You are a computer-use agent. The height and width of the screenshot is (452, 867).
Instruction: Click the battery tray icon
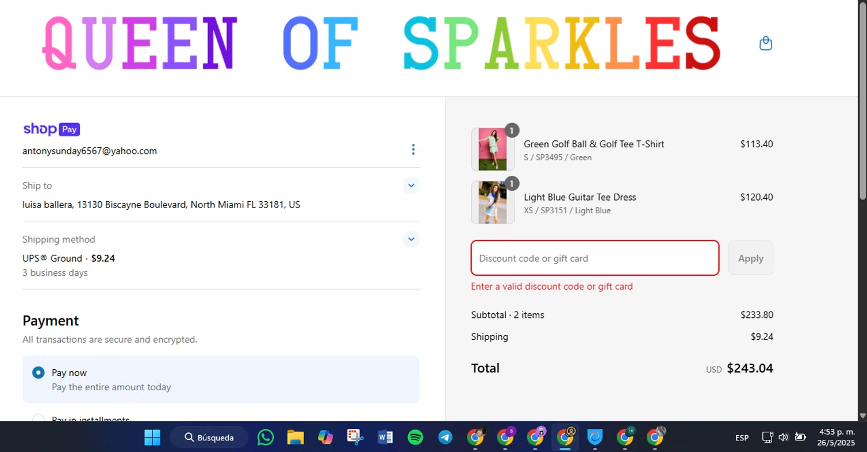[801, 438]
